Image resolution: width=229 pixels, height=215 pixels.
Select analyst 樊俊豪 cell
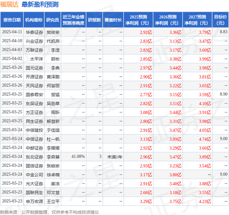[x=53, y=32]
